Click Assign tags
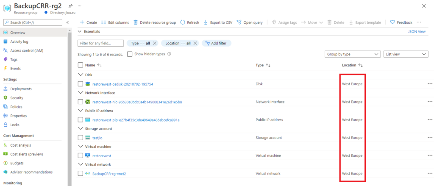 click(x=284, y=22)
